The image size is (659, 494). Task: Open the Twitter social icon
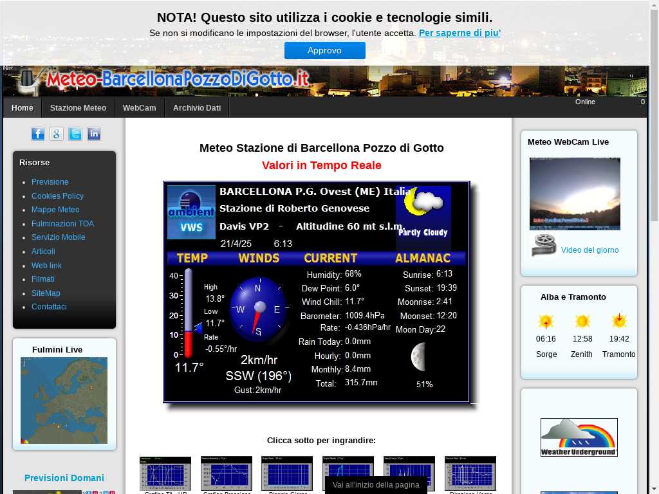pos(75,134)
